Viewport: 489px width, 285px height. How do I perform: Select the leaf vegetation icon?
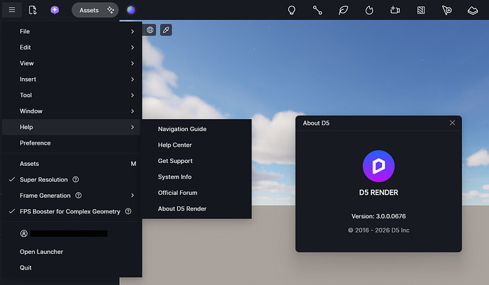[x=343, y=10]
